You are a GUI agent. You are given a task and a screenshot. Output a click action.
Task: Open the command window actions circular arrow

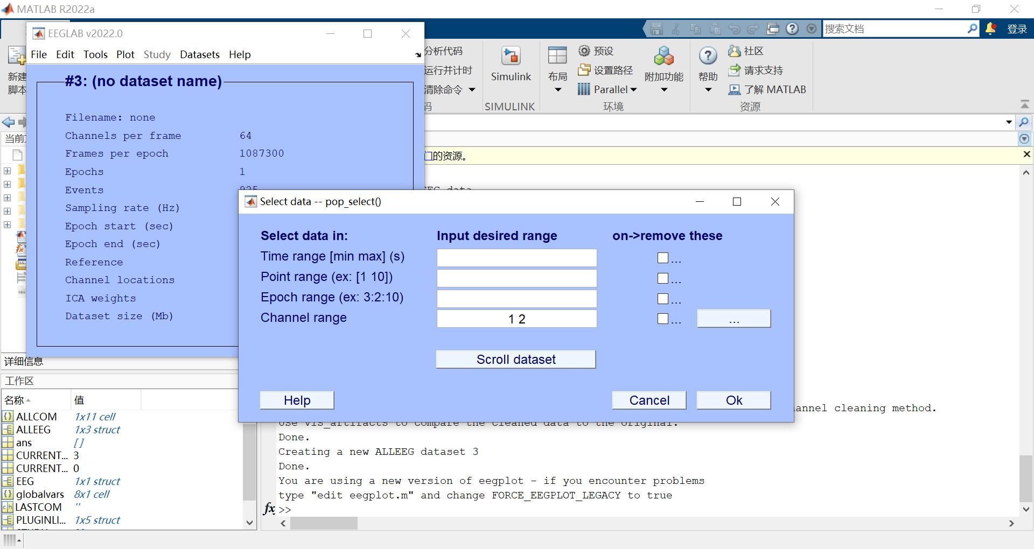(x=1024, y=139)
